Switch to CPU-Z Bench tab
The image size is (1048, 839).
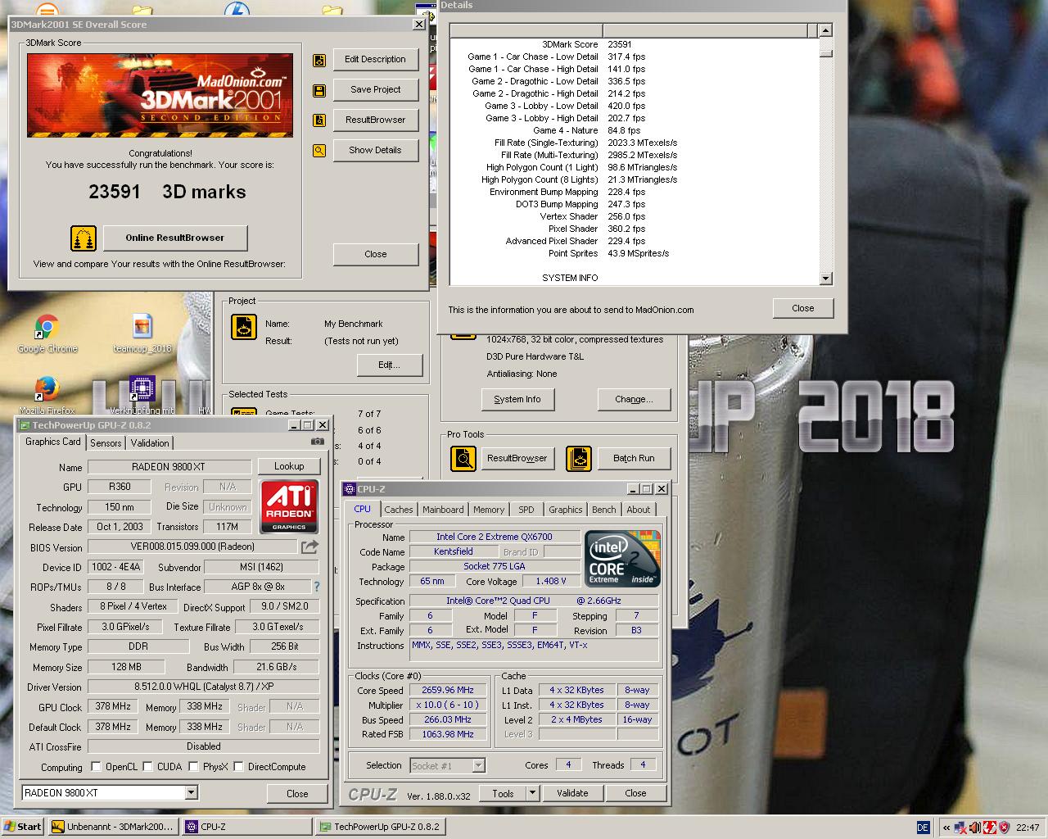pyautogui.click(x=604, y=510)
